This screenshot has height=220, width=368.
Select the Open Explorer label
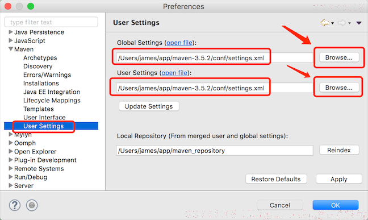tap(35, 151)
